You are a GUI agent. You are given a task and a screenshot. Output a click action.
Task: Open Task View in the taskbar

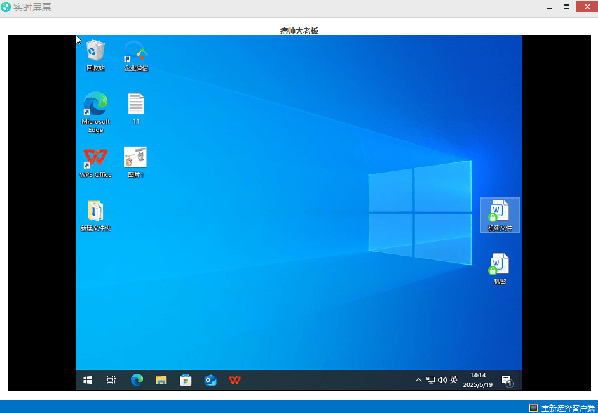click(111, 380)
